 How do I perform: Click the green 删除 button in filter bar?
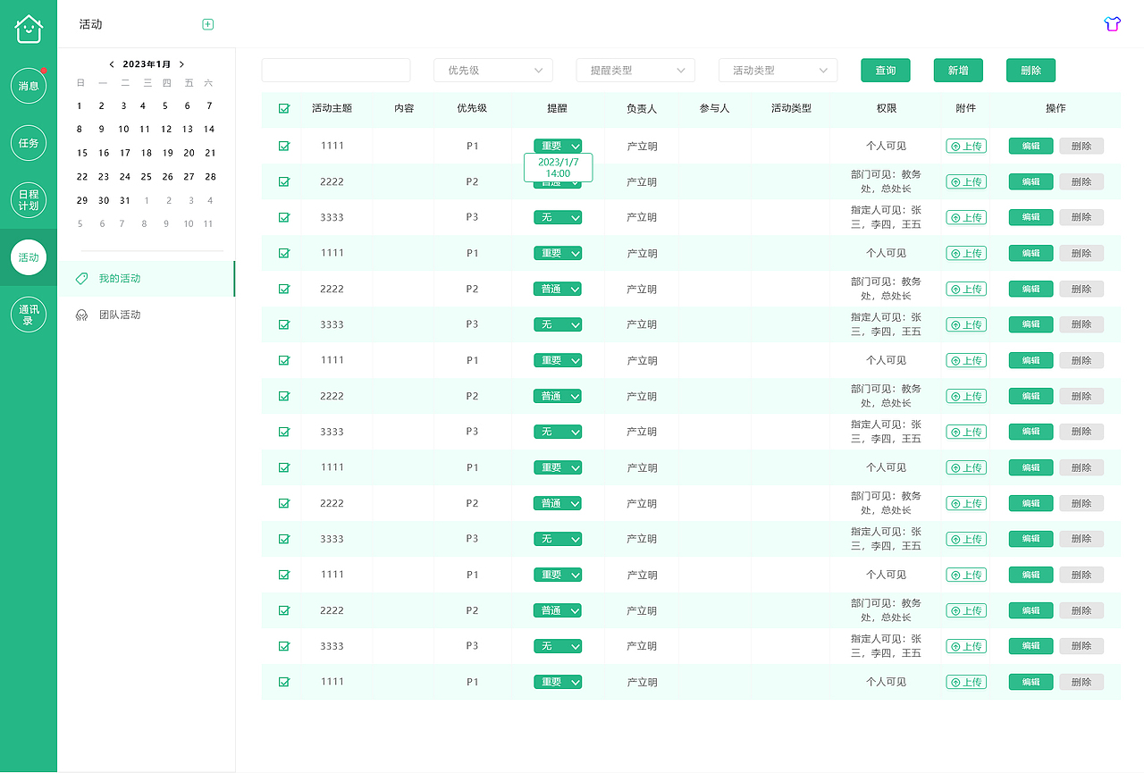tap(1030, 71)
